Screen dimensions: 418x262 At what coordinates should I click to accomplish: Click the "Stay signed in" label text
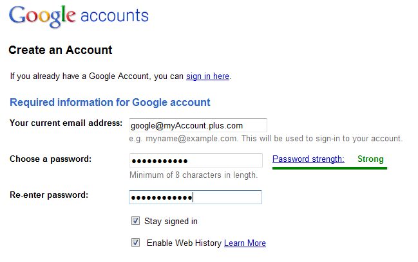coord(171,222)
